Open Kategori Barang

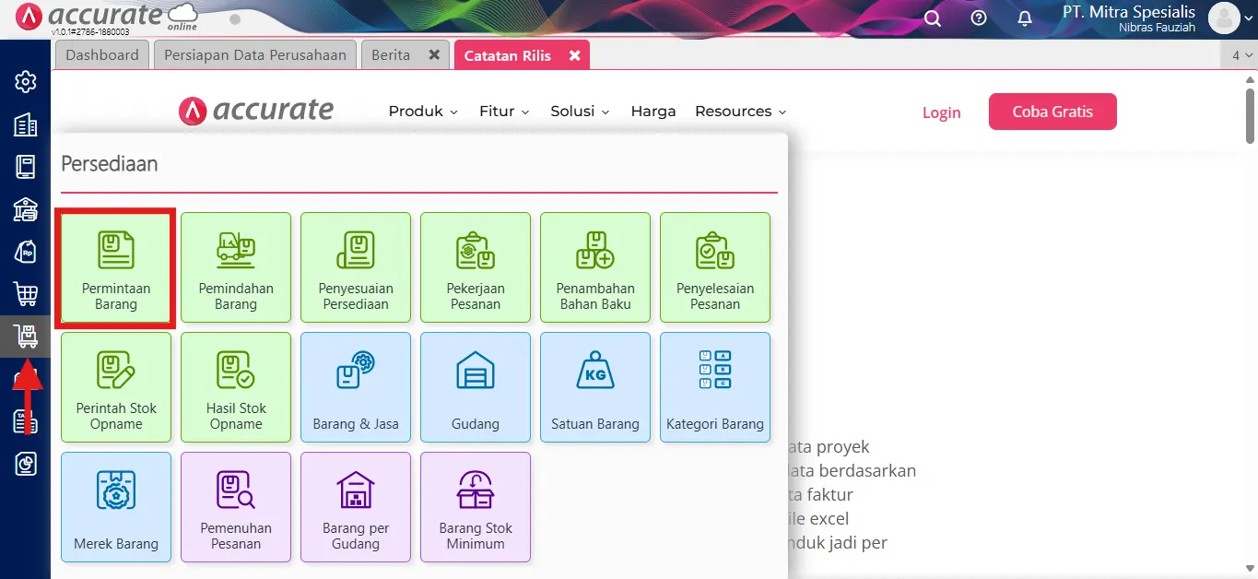(x=714, y=387)
